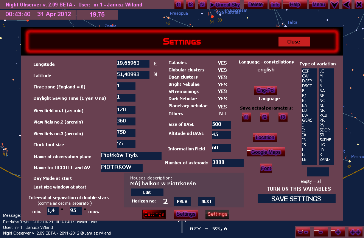The width and height of the screenshot is (364, 238).
Task: Edit Name of observation place field
Action: [131, 156]
